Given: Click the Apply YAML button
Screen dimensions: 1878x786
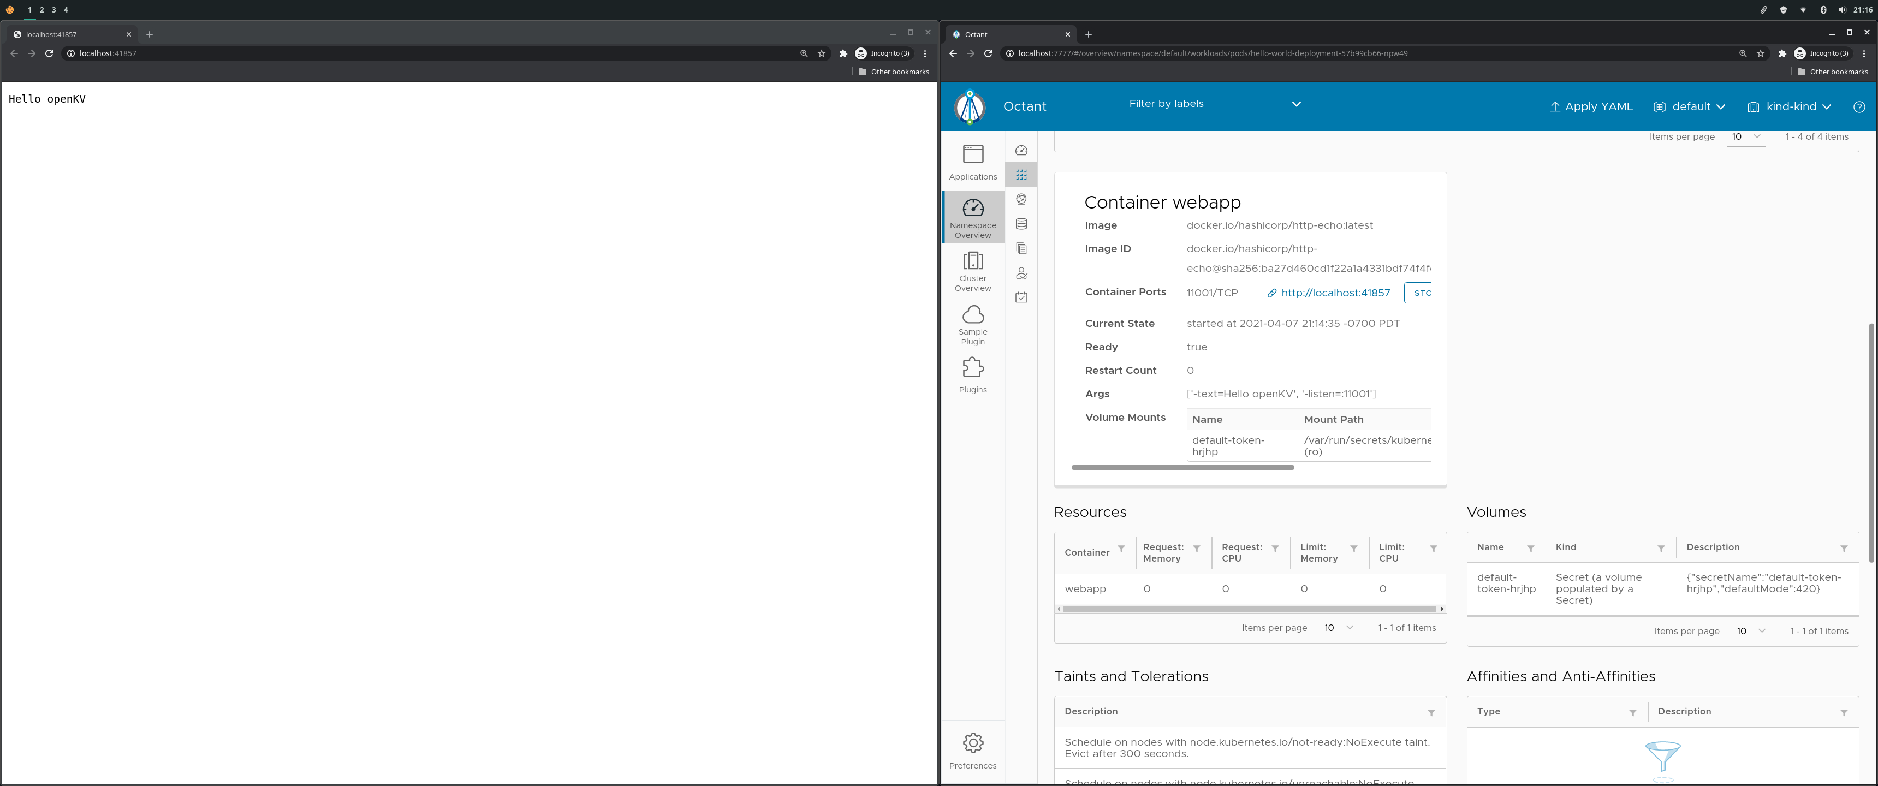Looking at the screenshot, I should pyautogui.click(x=1591, y=106).
